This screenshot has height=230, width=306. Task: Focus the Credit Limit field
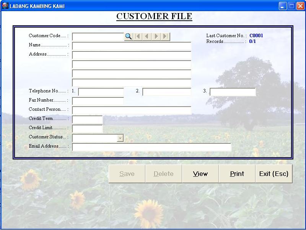pyautogui.click(x=88, y=129)
